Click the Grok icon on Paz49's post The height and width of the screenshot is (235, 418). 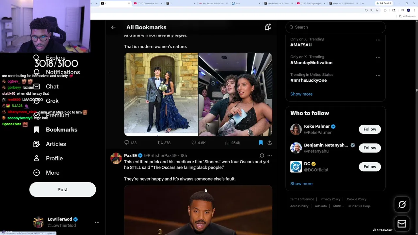(262, 156)
